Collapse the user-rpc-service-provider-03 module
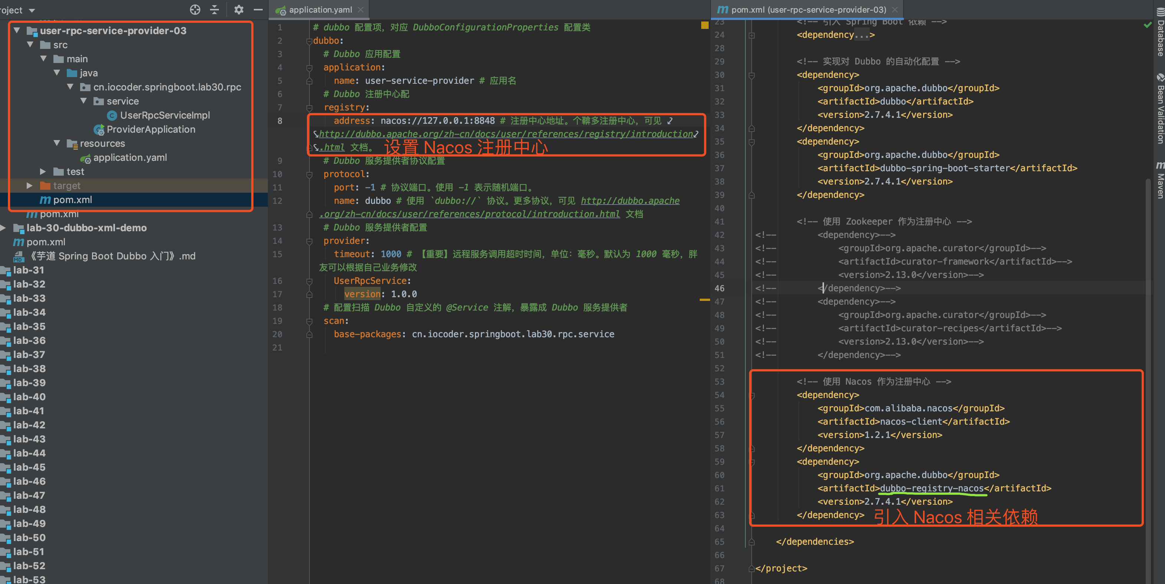The height and width of the screenshot is (584, 1165). tap(17, 30)
